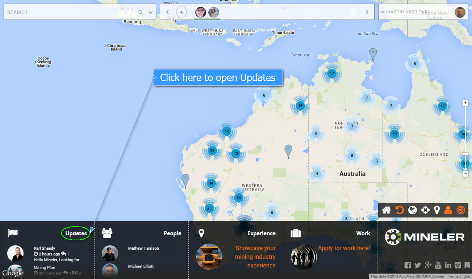Toggle the orange people layer icon
Screen dimensions: 472x279
(448, 210)
